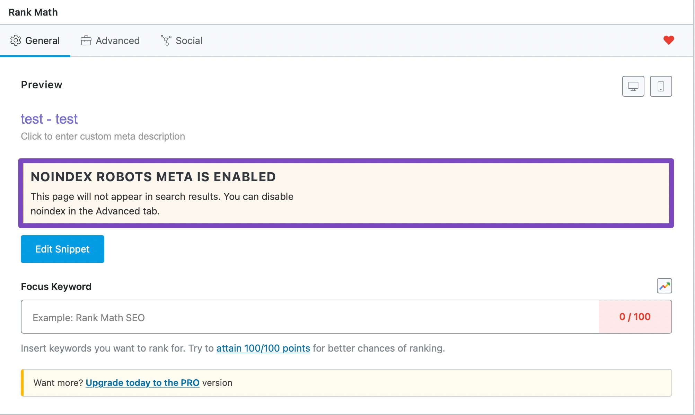
Task: Click to enter custom meta description
Action: point(103,136)
